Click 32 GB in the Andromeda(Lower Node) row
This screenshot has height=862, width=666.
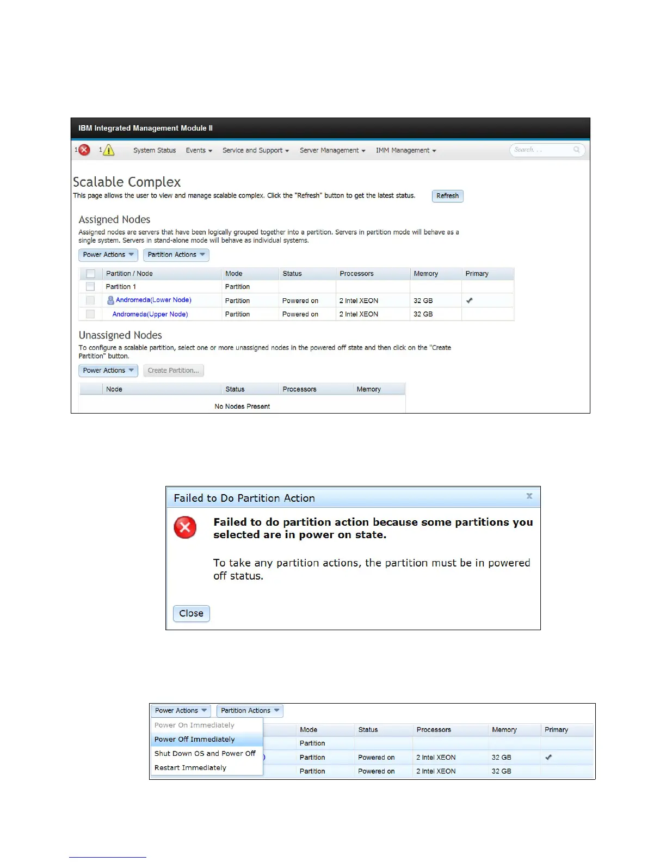point(423,300)
